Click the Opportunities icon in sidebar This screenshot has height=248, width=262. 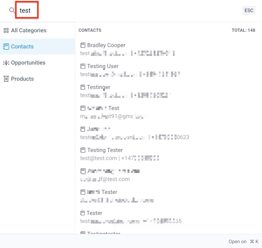click(6, 63)
